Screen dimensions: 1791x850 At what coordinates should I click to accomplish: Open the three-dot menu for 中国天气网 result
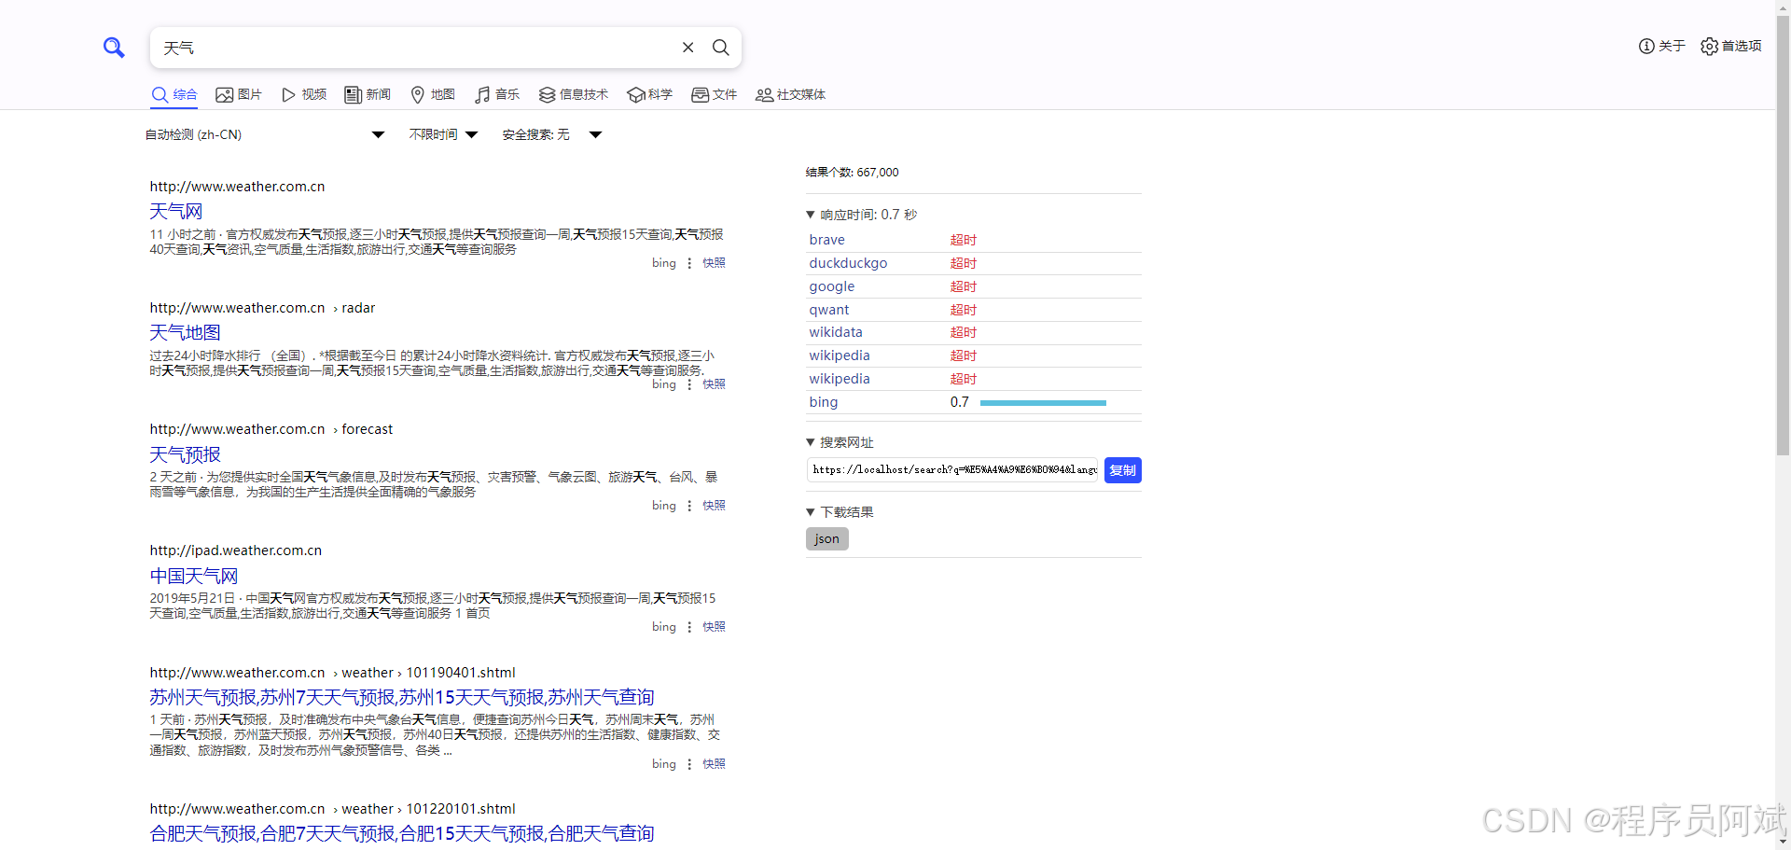pyautogui.click(x=689, y=627)
